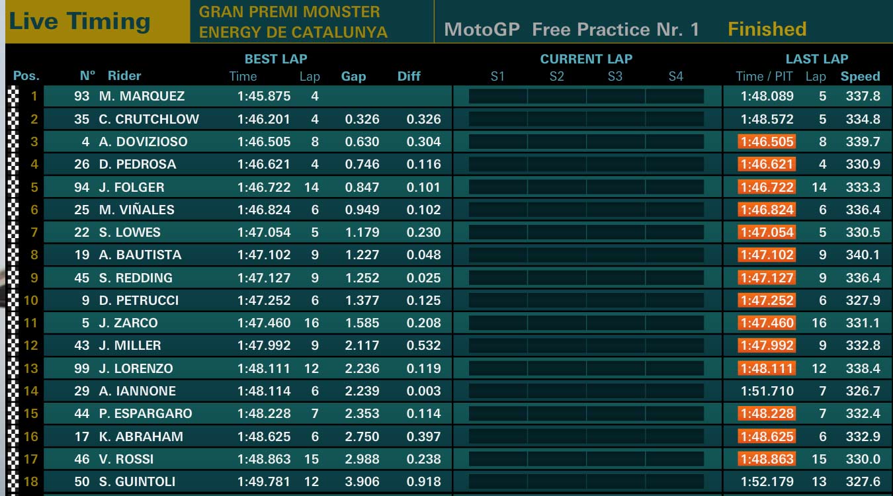Sort by the Gap column header

tap(353, 77)
